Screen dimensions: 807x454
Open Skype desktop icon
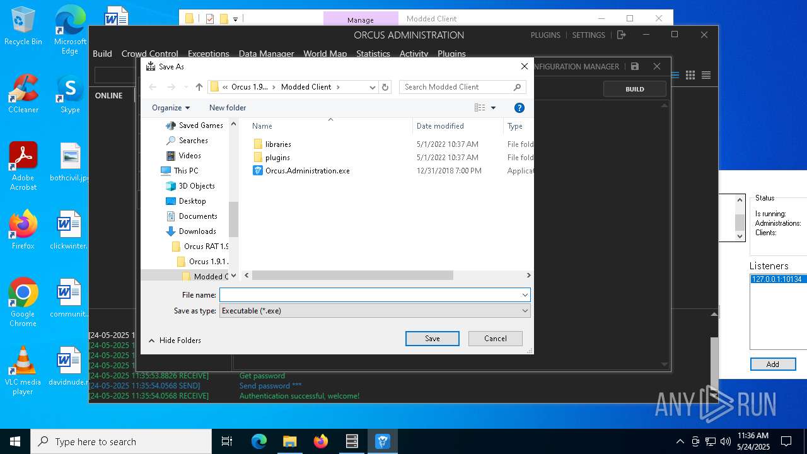pyautogui.click(x=70, y=95)
